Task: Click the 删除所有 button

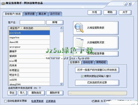Action: click(x=55, y=93)
